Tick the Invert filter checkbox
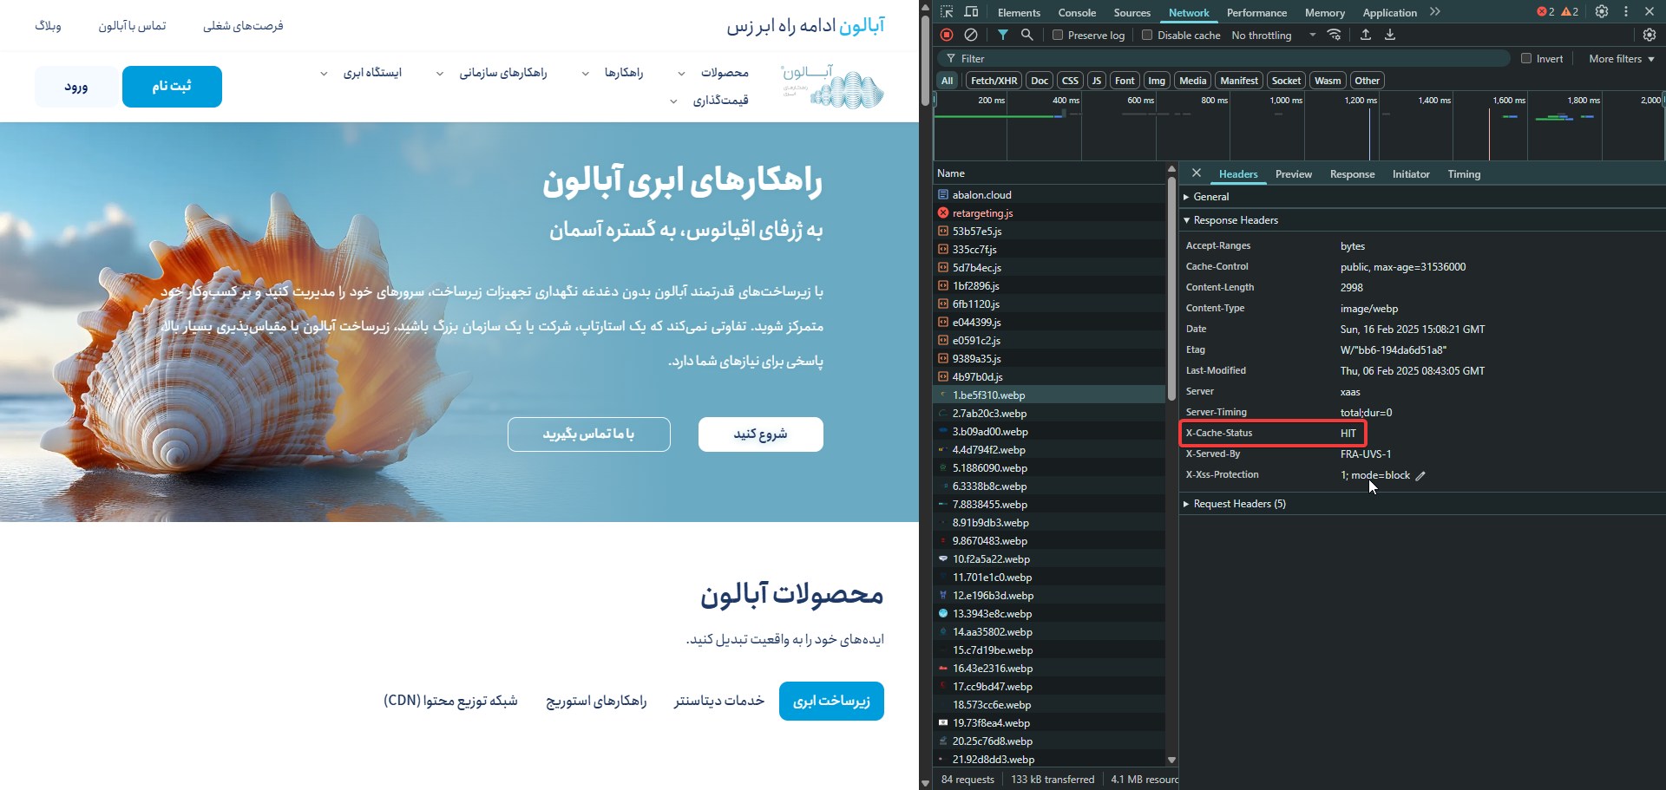 tap(1526, 59)
